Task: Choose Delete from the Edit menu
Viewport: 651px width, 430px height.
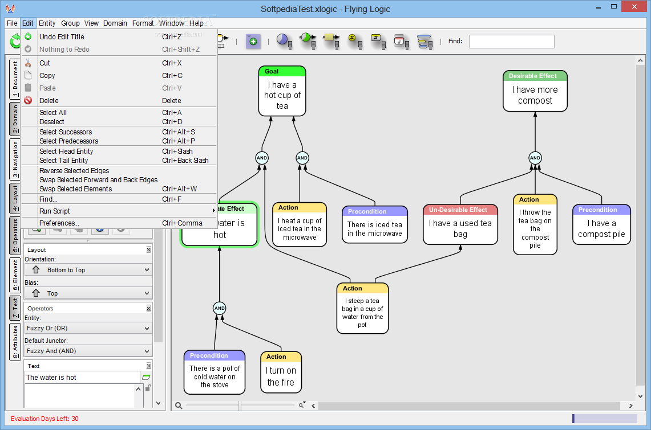Action: [x=120, y=100]
